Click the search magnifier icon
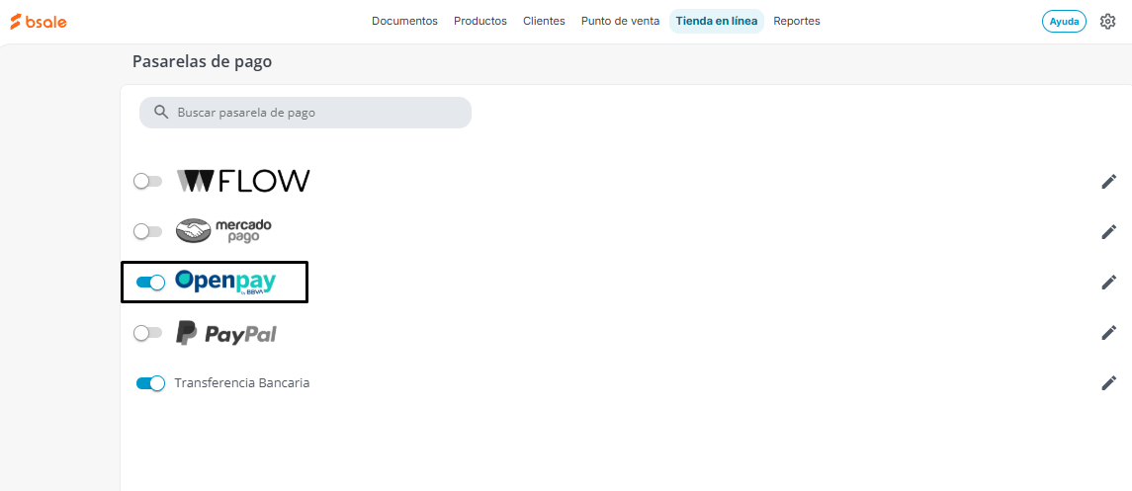Viewport: 1132px width, 491px height. (161, 113)
